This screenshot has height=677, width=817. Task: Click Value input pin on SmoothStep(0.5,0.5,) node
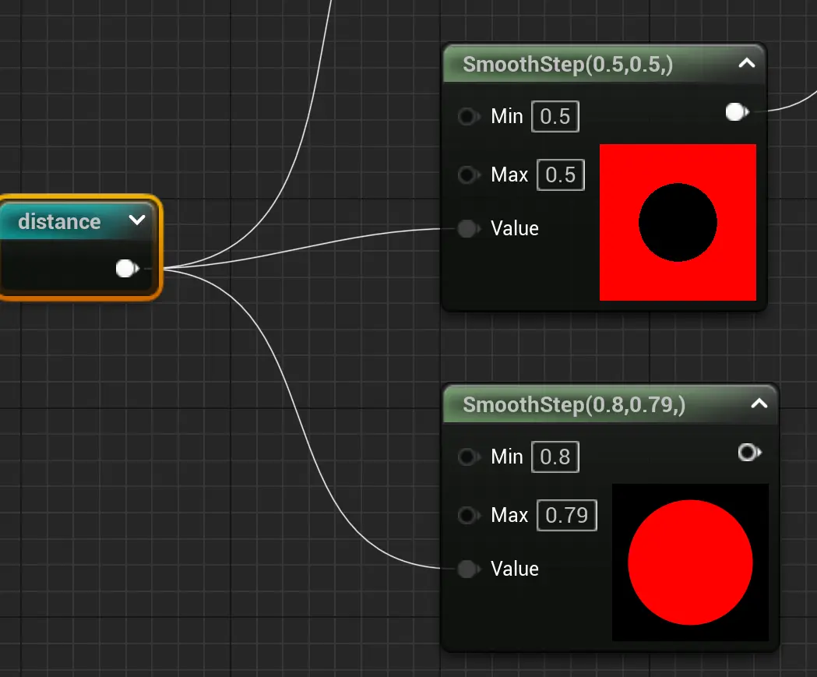pos(467,228)
